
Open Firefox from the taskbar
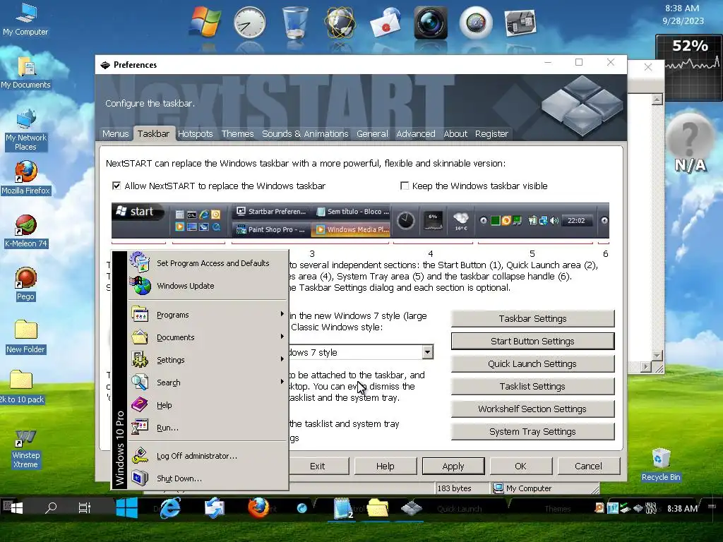point(258,508)
